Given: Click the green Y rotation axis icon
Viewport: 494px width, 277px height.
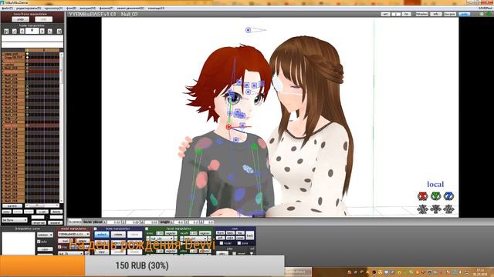Looking at the screenshot, I should (x=435, y=196).
